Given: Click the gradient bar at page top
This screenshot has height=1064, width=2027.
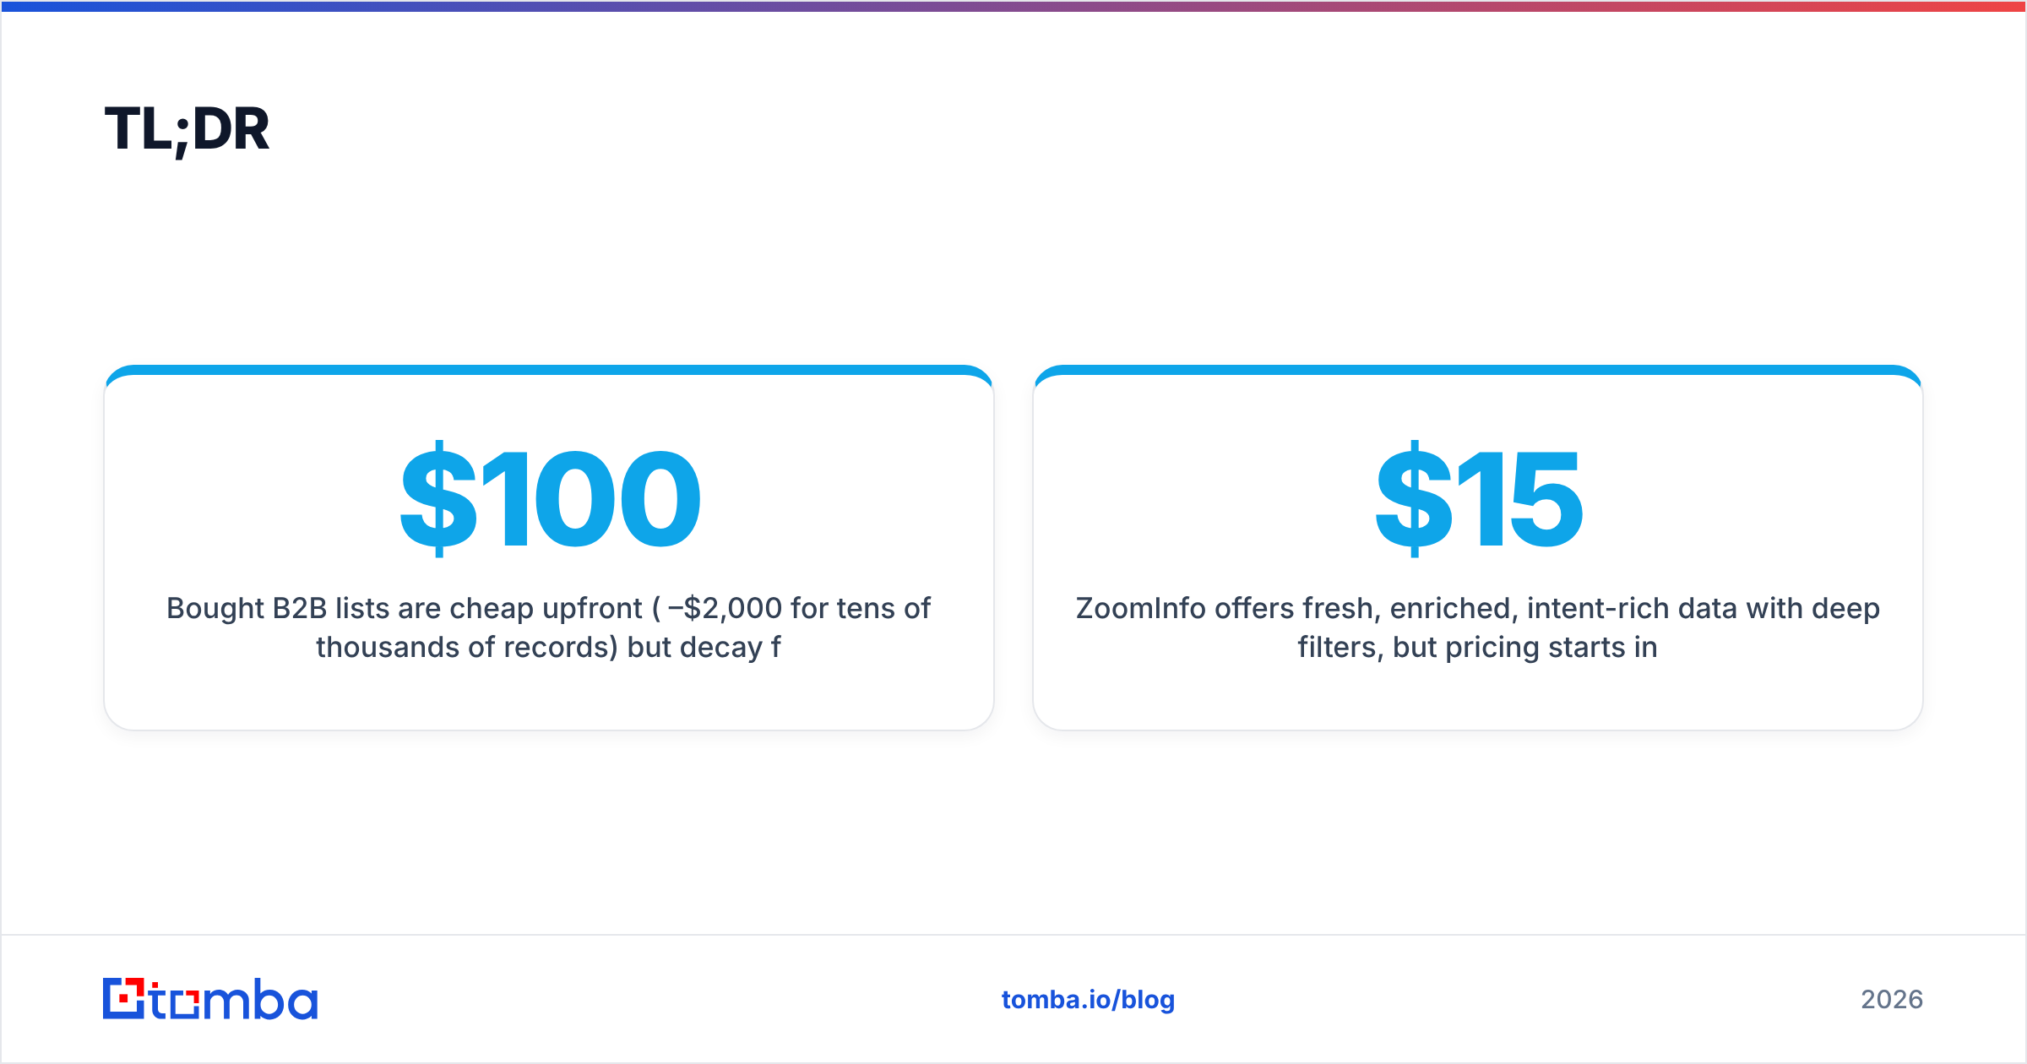Looking at the screenshot, I should click(1013, 6).
